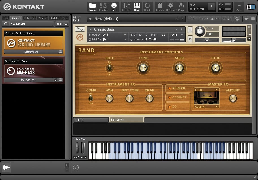Open the multi preset dropdown arrow
Screen dimensions: 258x180
click(x=90, y=19)
